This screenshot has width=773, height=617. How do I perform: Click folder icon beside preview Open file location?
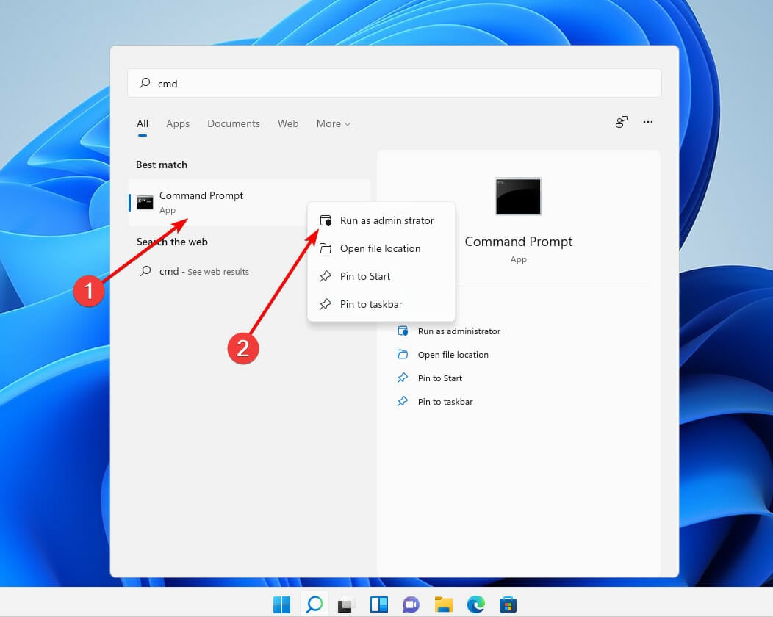tap(402, 354)
